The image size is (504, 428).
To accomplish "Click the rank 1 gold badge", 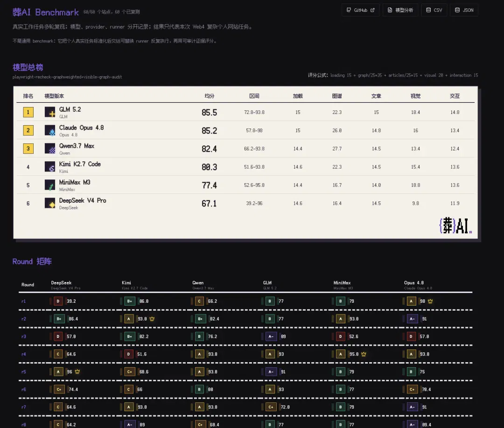I will [x=28, y=112].
